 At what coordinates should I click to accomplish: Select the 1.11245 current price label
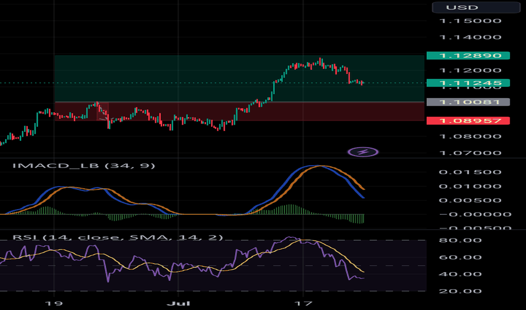coord(468,83)
